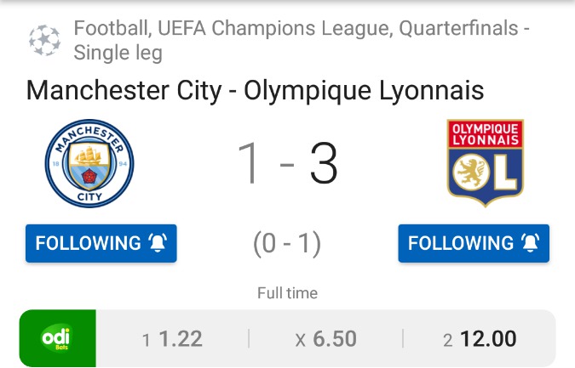
Task: Click Manchester City name in match title
Action: coord(125,91)
